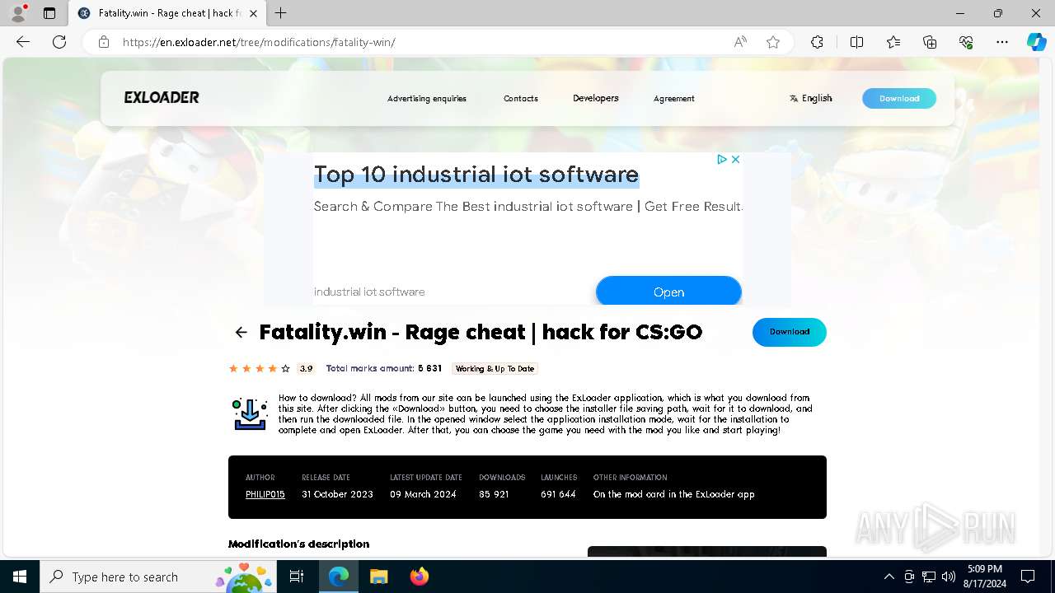This screenshot has width=1055, height=593.
Task: Open the browser profile icon
Action: tap(18, 13)
